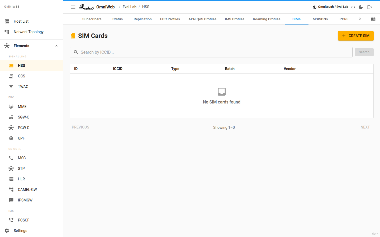Click the PCSCF call forwarding icon
The width and height of the screenshot is (380, 237).
tap(11, 220)
